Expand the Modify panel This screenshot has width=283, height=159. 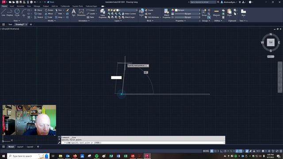pyautogui.click(x=52, y=21)
